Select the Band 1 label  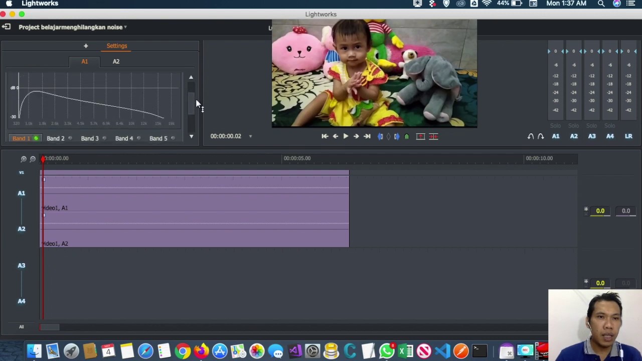(21, 138)
